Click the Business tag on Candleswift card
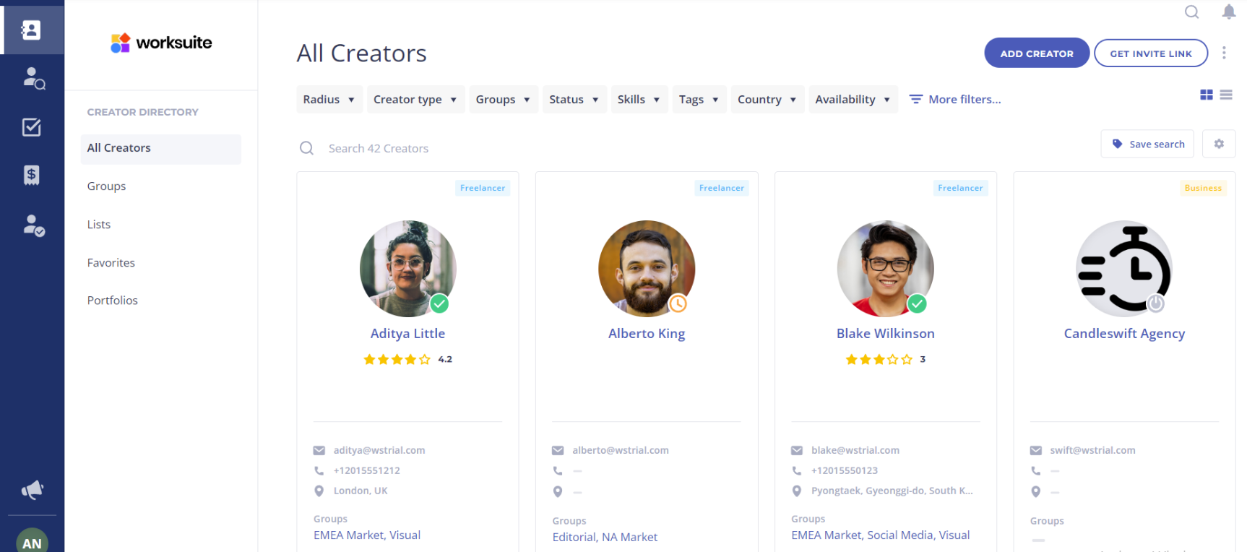This screenshot has height=552, width=1247. coord(1203,188)
